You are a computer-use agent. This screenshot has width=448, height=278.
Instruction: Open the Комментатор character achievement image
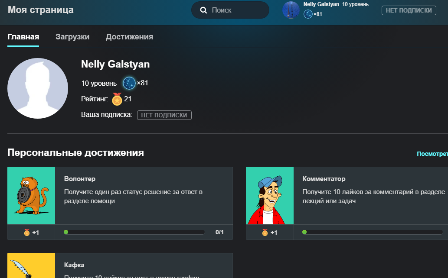click(270, 196)
